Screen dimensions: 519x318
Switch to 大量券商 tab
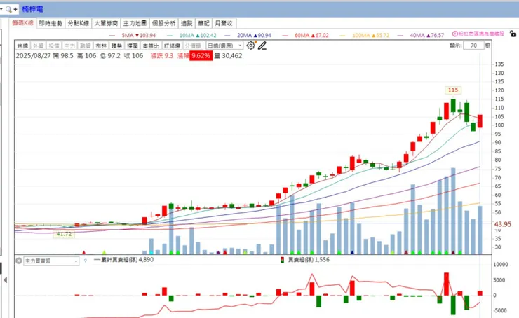pyautogui.click(x=106, y=23)
